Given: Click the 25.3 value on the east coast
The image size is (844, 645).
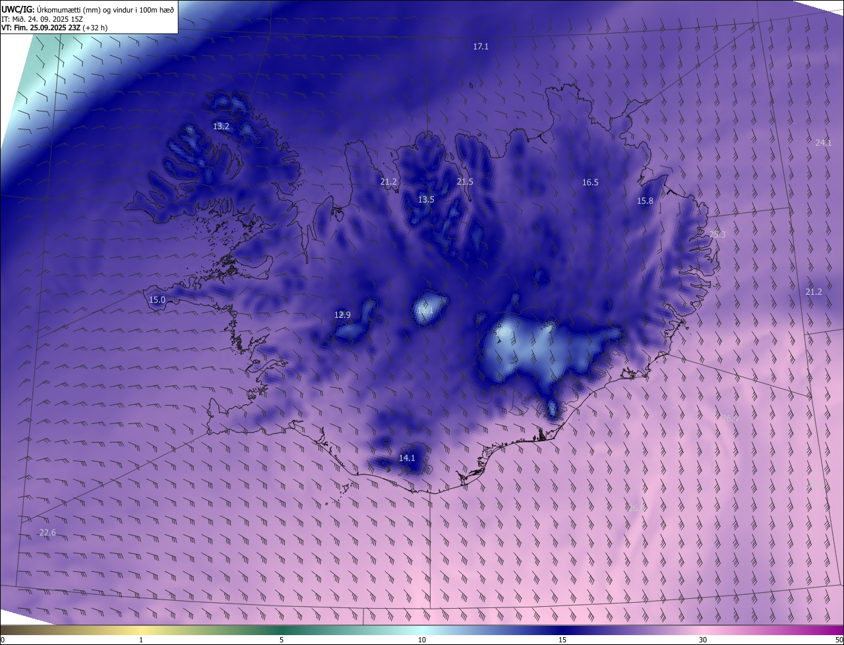Looking at the screenshot, I should (x=717, y=234).
